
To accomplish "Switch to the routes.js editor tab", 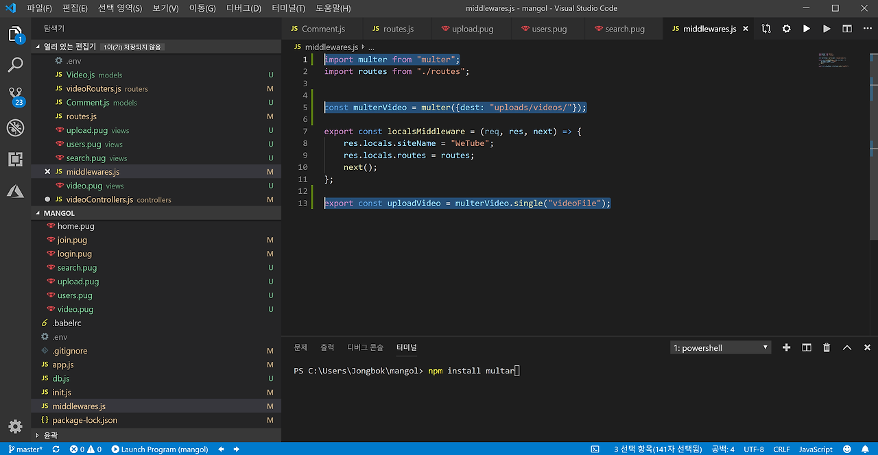I will pos(398,29).
